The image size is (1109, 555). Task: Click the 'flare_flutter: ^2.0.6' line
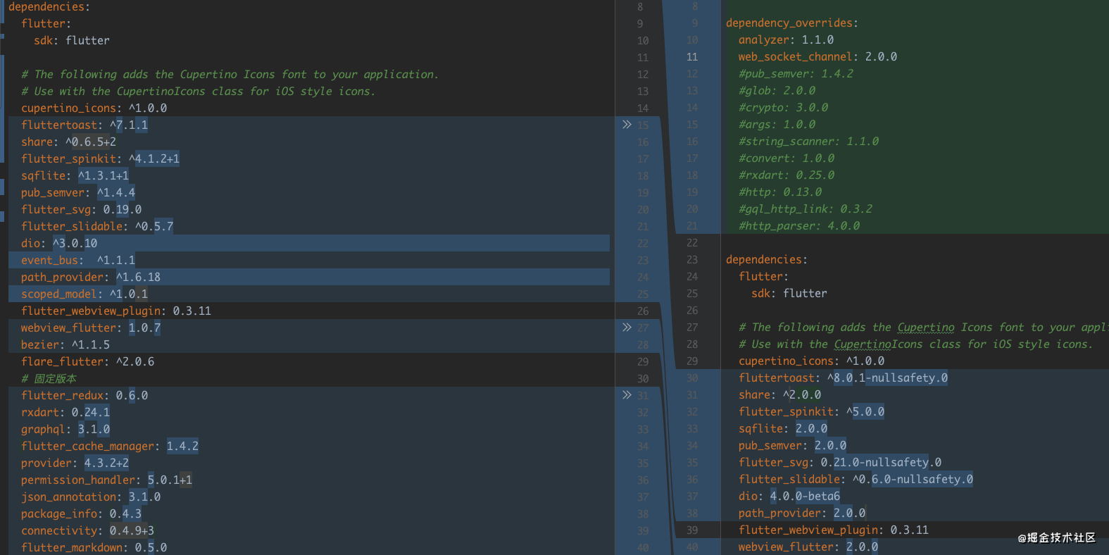tap(87, 361)
